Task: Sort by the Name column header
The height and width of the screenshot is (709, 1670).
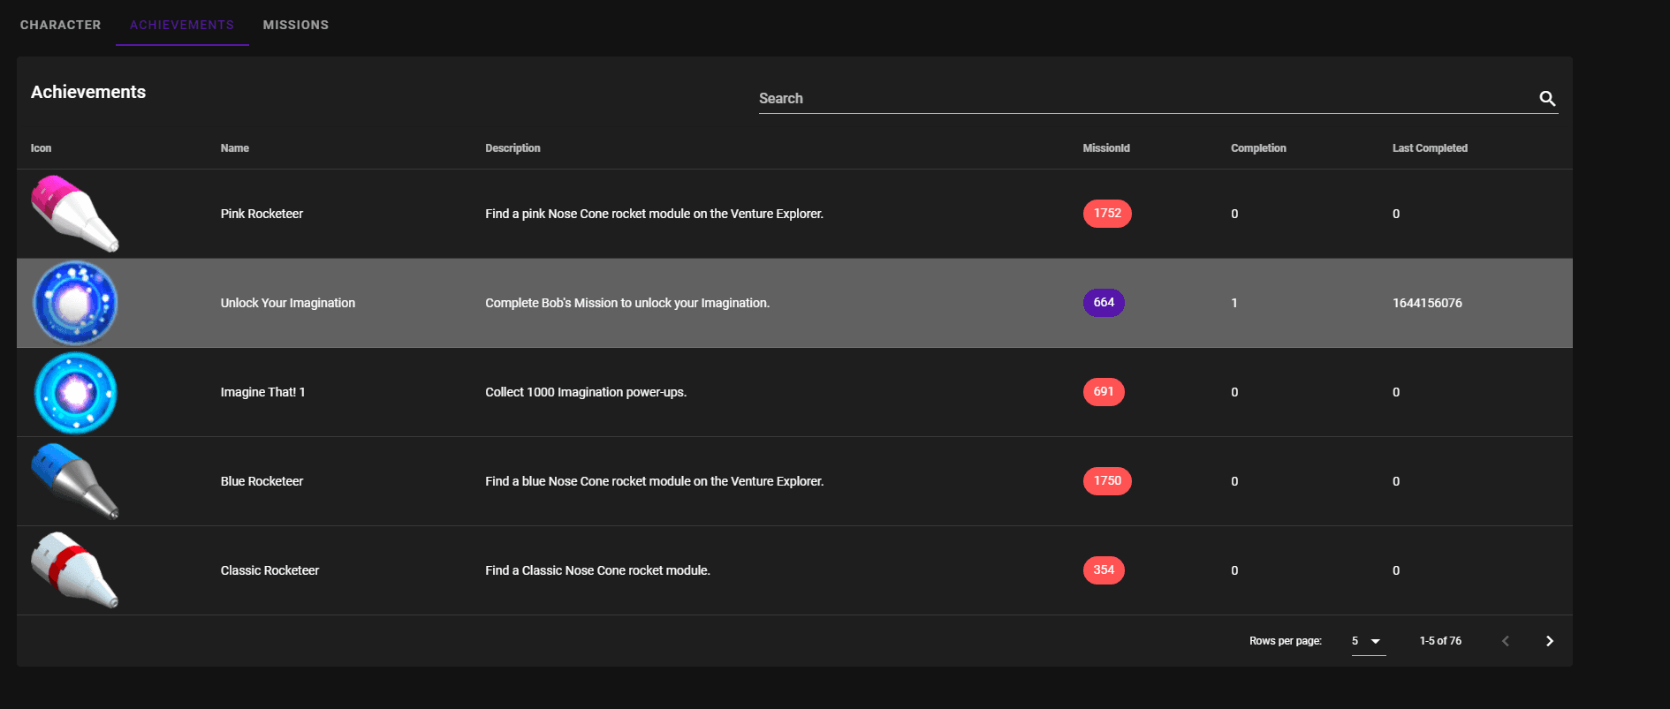Action: 235,148
